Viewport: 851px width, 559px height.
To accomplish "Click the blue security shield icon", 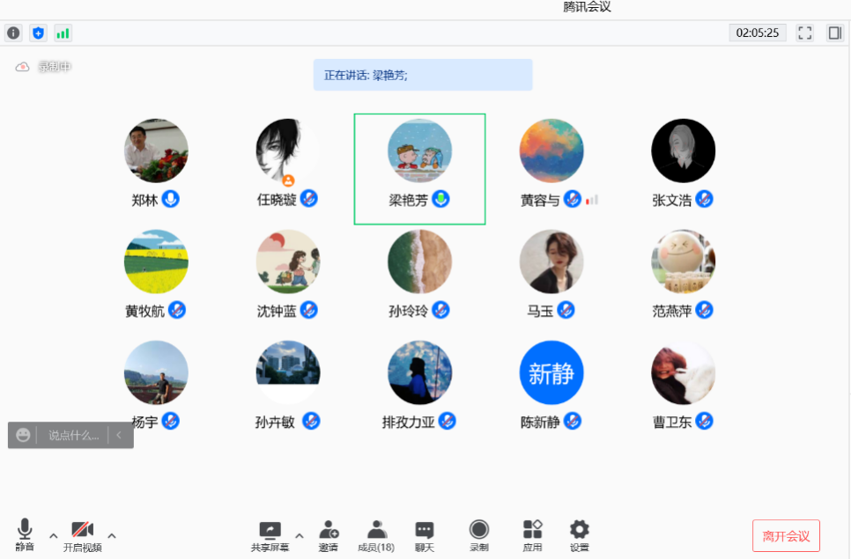I will (38, 33).
